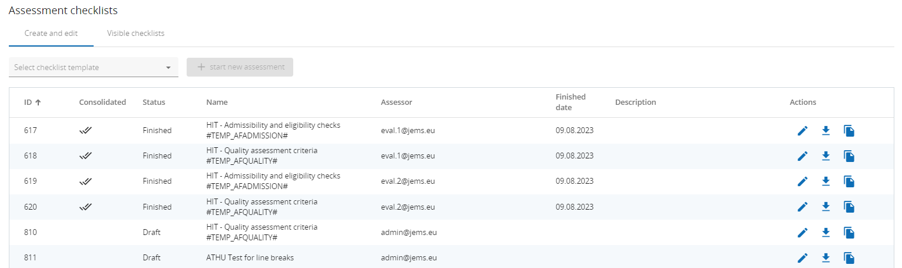Viewport: 902px width, 268px height.
Task: Open Select checklist template dropdown
Action: click(x=94, y=67)
